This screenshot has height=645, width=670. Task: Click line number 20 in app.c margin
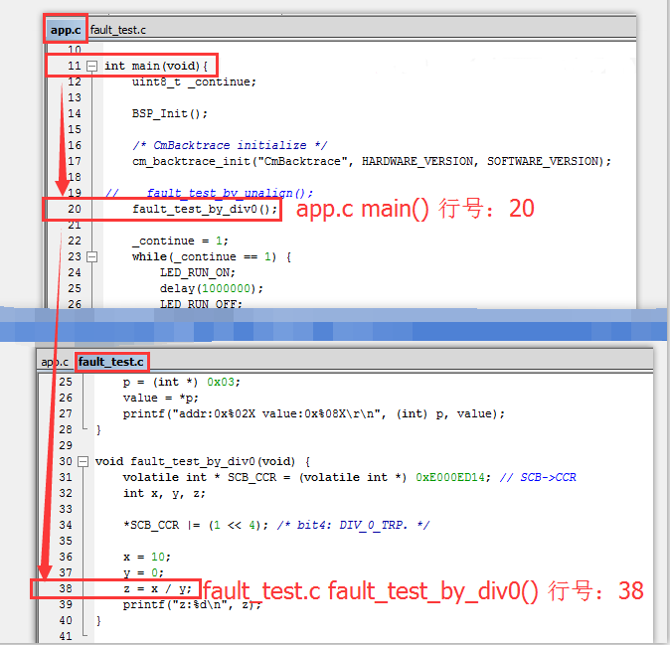75,209
